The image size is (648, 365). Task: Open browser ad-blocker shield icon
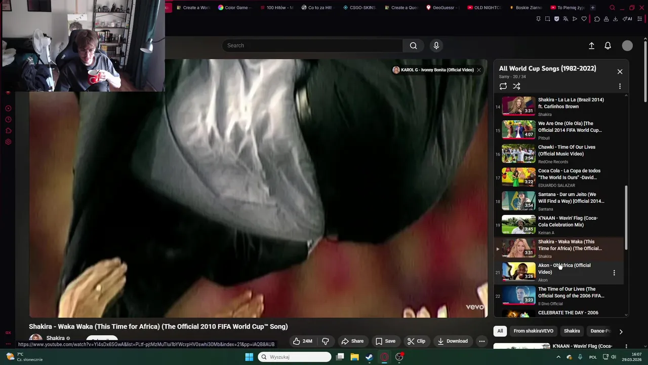[x=556, y=19]
